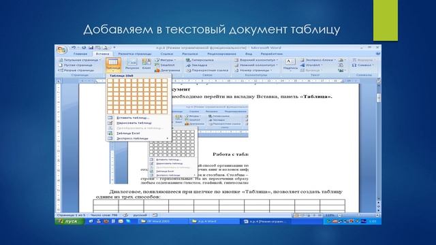The height and width of the screenshot is (245, 436).
Task: Click the zoom slider in status bar
Action: click(x=358, y=215)
